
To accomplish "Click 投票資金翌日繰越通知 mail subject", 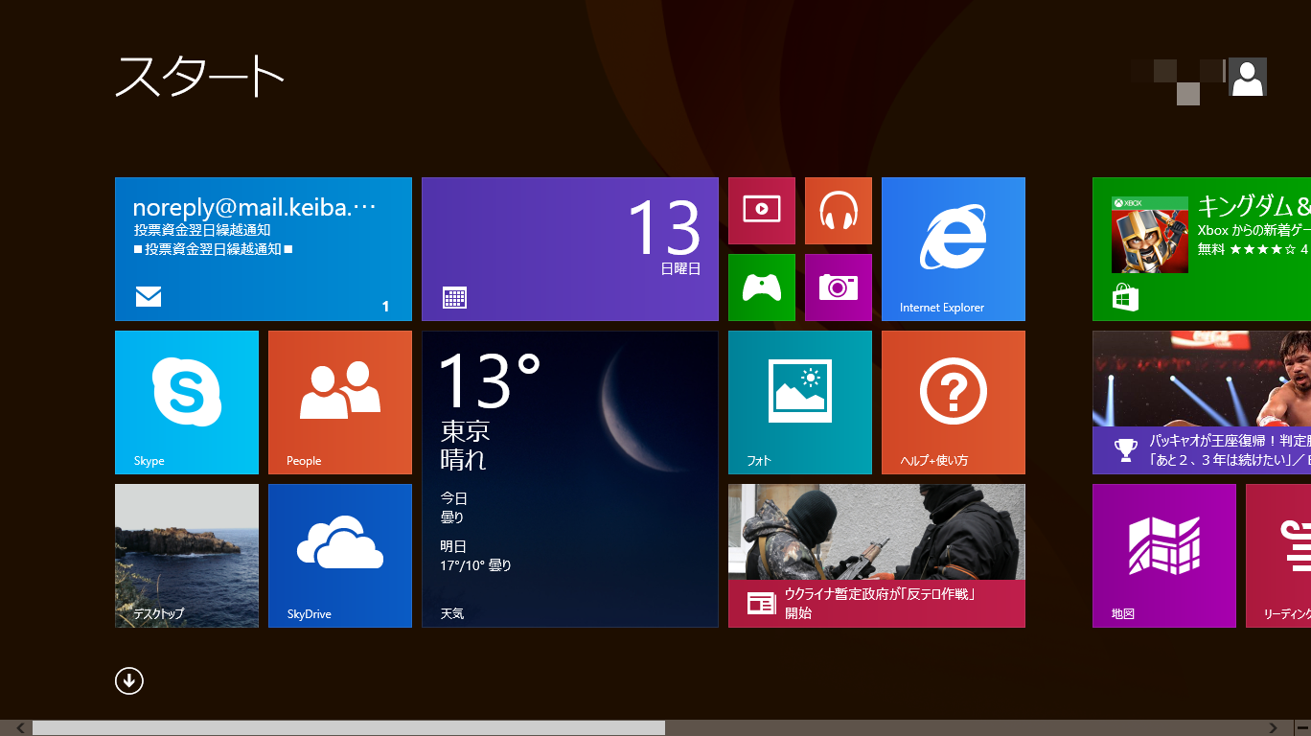I will [x=203, y=230].
